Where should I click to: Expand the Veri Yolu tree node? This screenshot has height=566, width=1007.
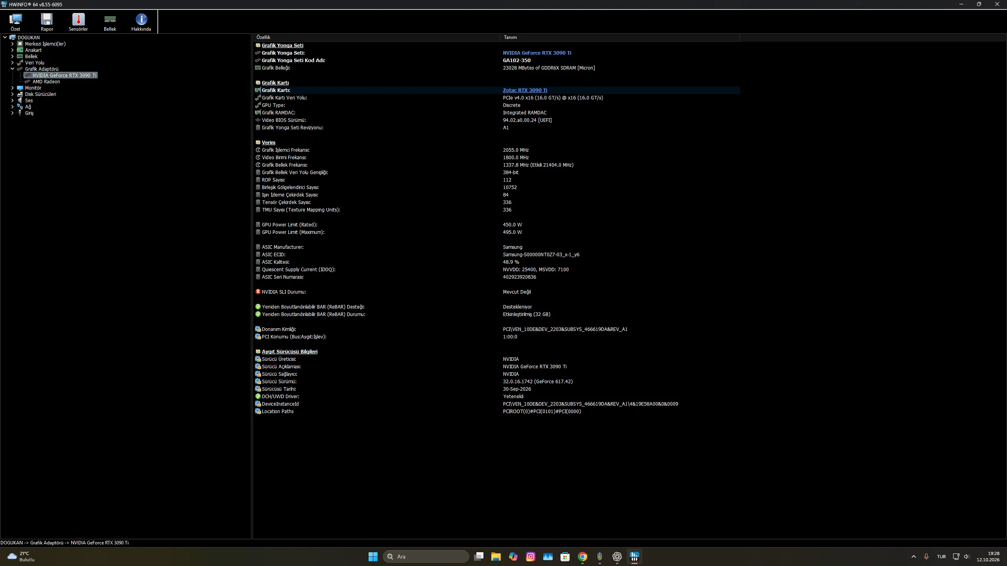click(12, 63)
